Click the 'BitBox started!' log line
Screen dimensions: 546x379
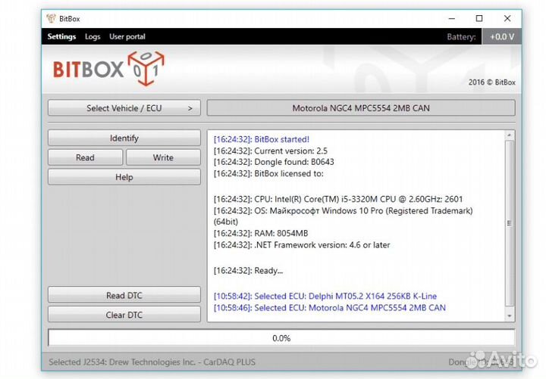[261, 139]
